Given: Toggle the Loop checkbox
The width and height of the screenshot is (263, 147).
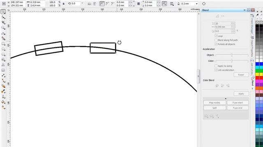Looking at the screenshot, I should click(216, 36).
